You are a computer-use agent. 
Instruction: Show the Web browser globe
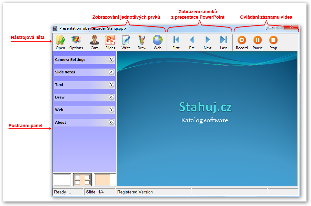[158, 42]
